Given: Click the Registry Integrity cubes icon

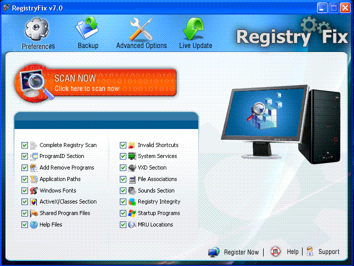Looking at the screenshot, I should (132, 201).
